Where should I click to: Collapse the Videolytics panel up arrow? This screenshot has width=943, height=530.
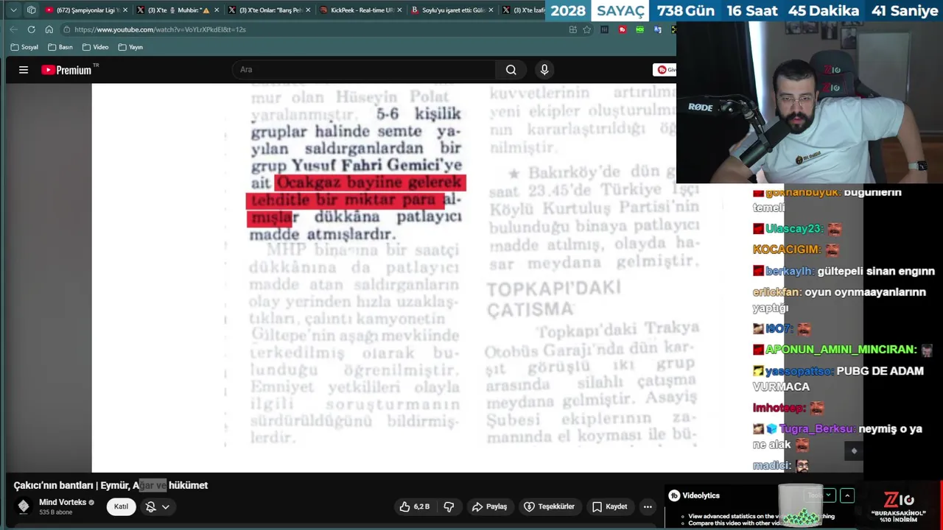(x=847, y=495)
